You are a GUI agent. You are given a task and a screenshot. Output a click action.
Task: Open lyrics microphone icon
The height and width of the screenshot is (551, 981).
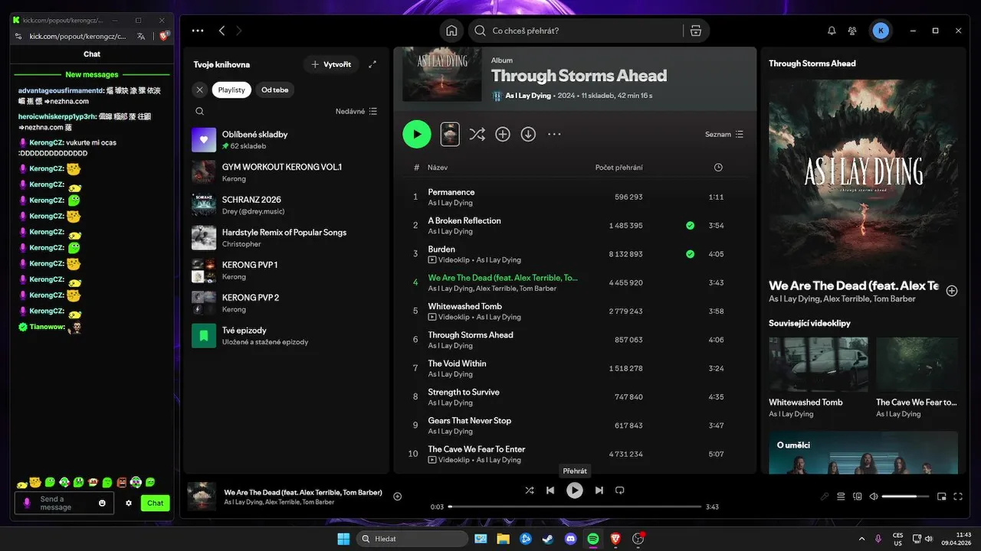825,496
